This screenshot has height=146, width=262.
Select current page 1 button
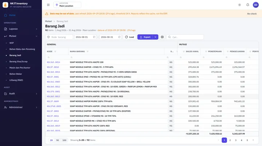(224, 140)
